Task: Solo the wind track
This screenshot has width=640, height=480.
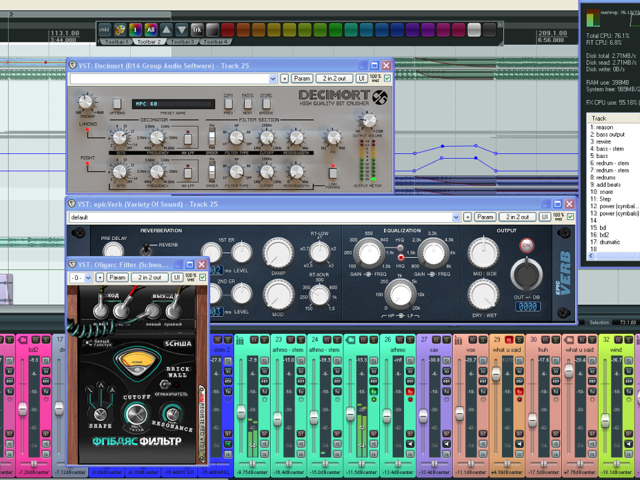Action: [629, 339]
